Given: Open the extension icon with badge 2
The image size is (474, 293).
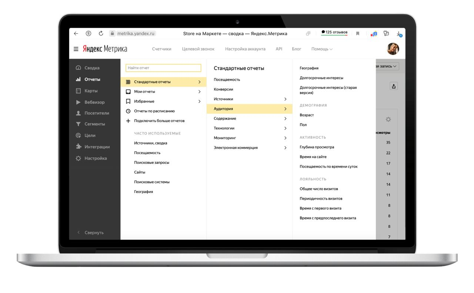Looking at the screenshot, I should pos(374,34).
